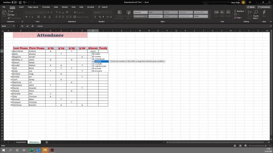Click the Fill Color bucket icon

pos(45,17)
